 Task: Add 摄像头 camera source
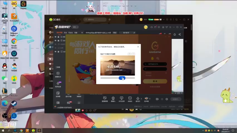pos(113,99)
